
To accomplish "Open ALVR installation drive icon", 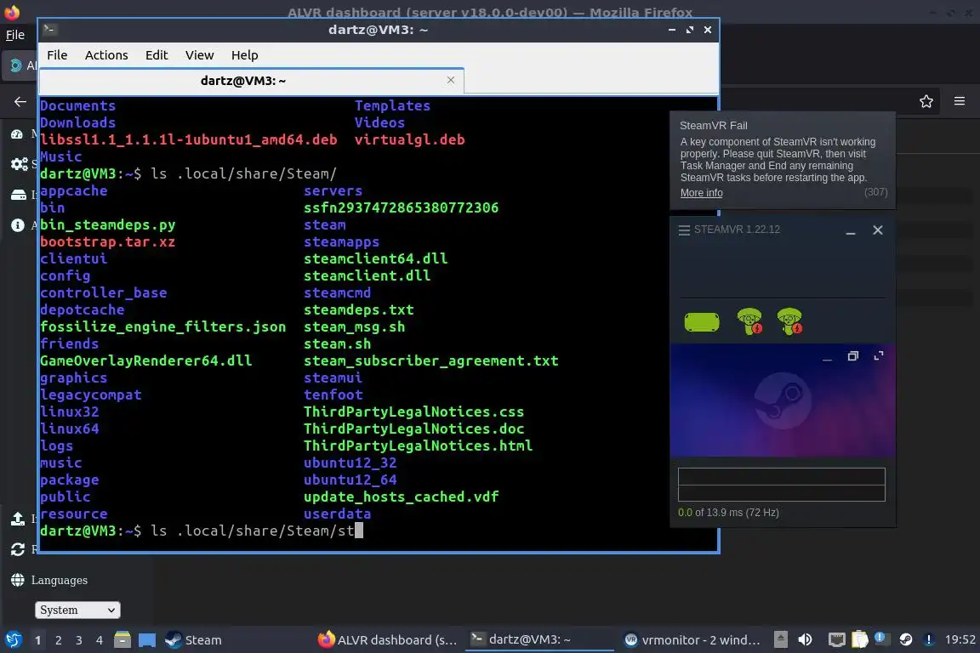I will tap(18, 195).
